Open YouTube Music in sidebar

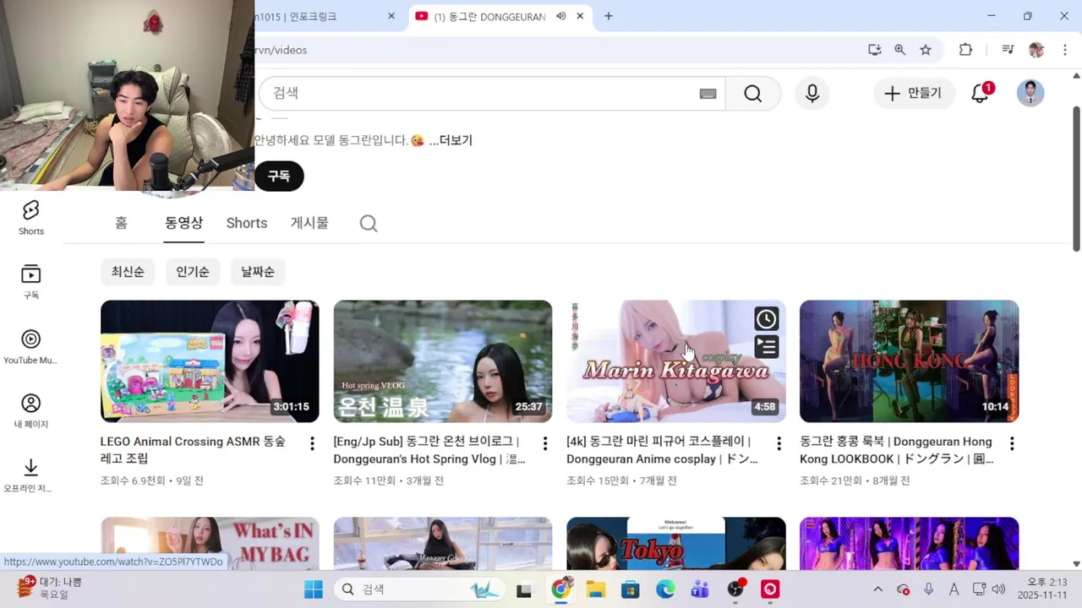31,347
